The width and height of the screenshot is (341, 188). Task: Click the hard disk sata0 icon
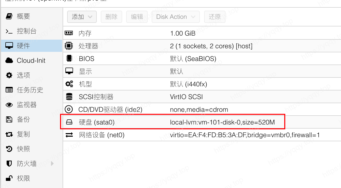click(x=69, y=122)
